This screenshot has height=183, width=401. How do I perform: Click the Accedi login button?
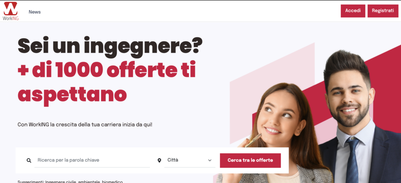(x=353, y=11)
